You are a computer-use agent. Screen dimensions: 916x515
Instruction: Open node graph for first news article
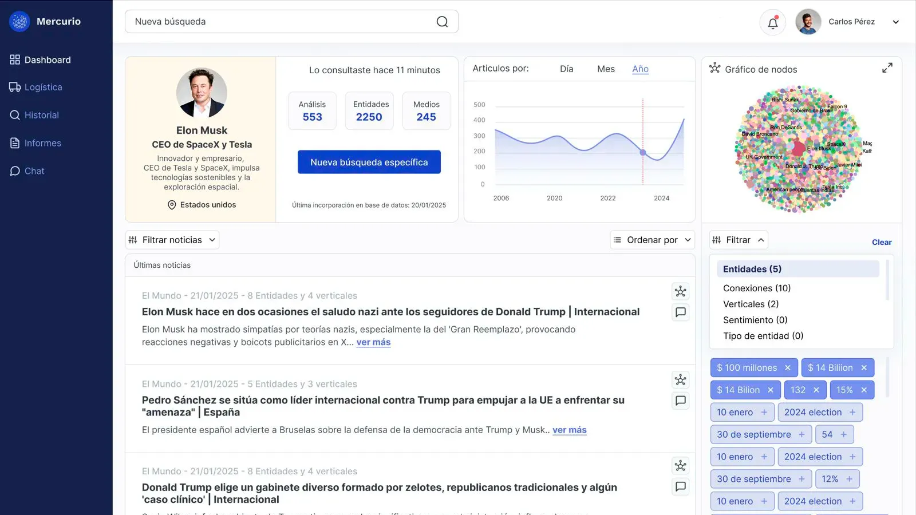(x=680, y=291)
